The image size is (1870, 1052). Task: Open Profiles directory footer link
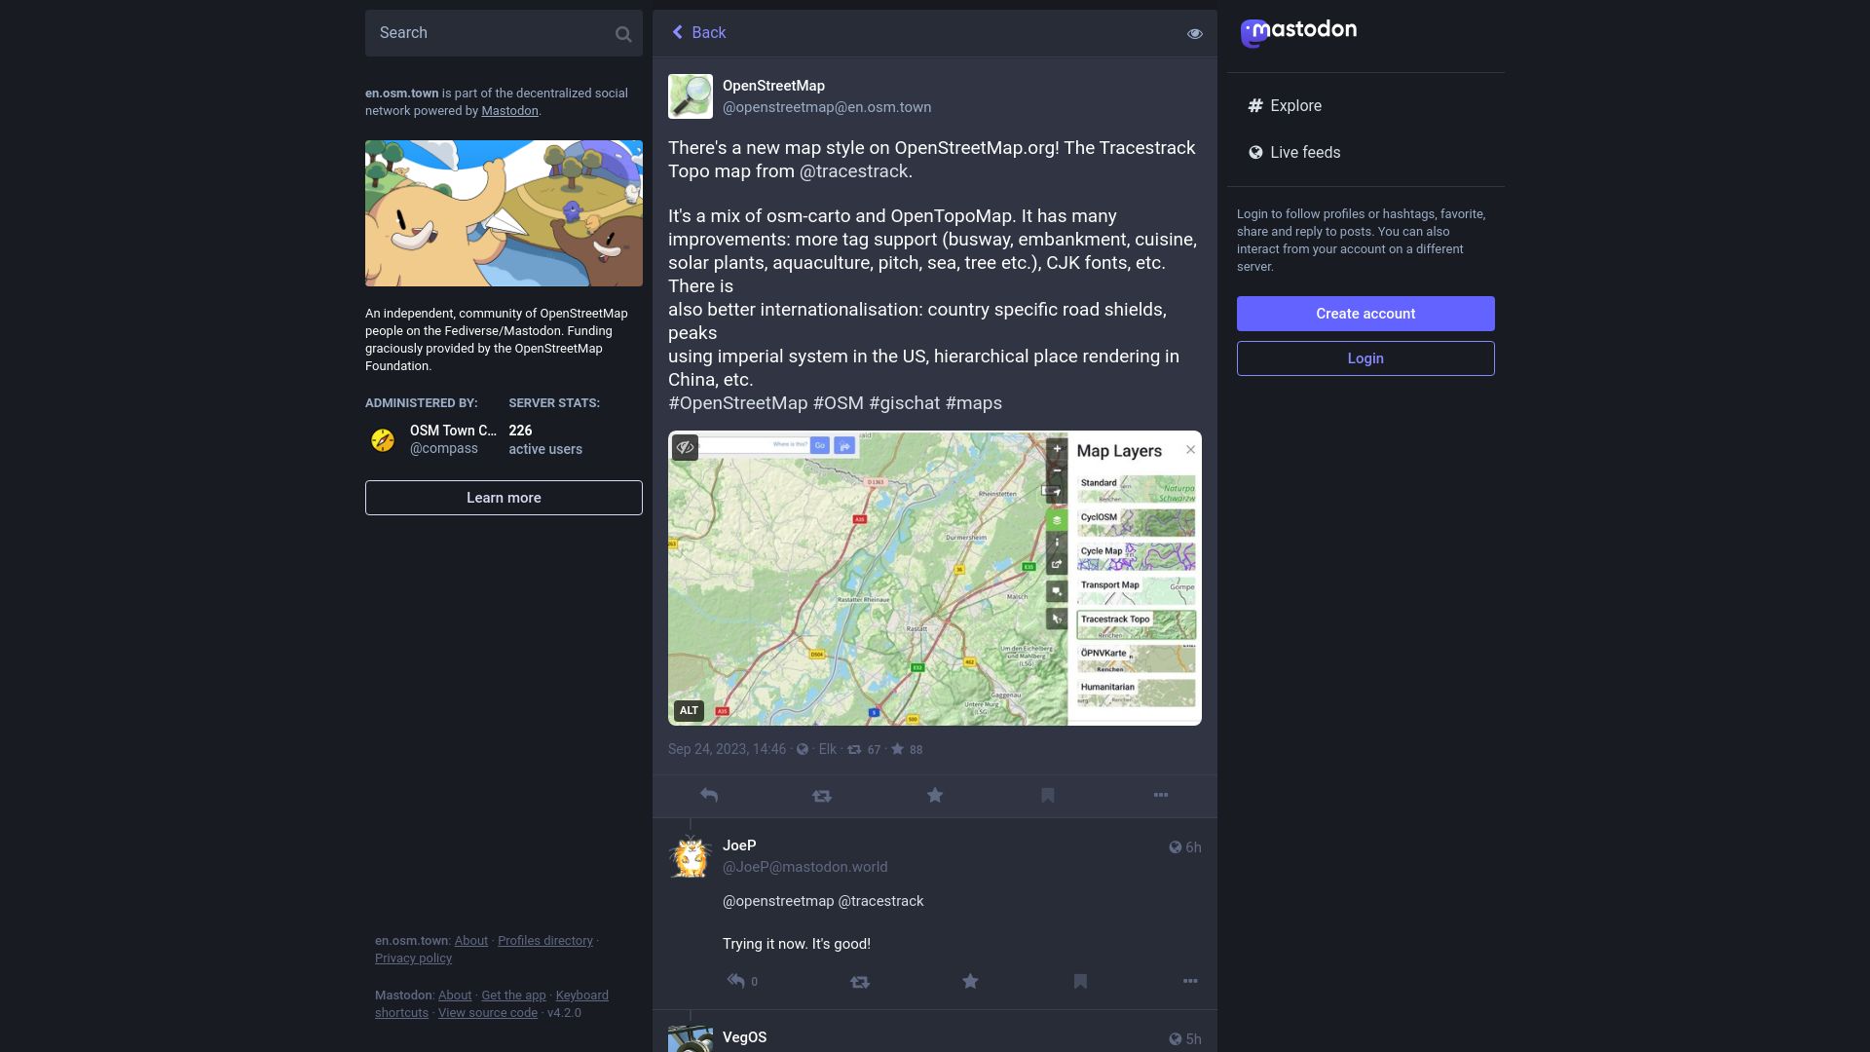click(x=545, y=941)
